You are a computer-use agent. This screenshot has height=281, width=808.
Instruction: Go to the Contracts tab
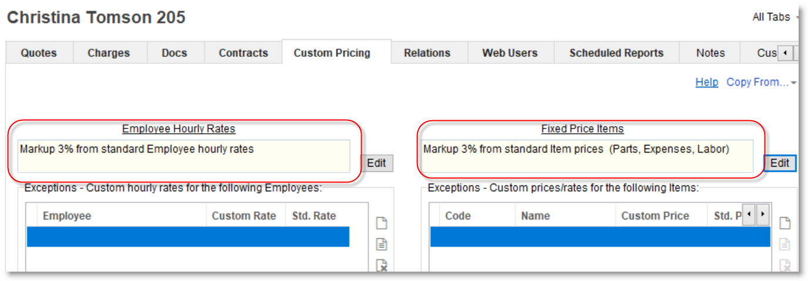click(243, 53)
